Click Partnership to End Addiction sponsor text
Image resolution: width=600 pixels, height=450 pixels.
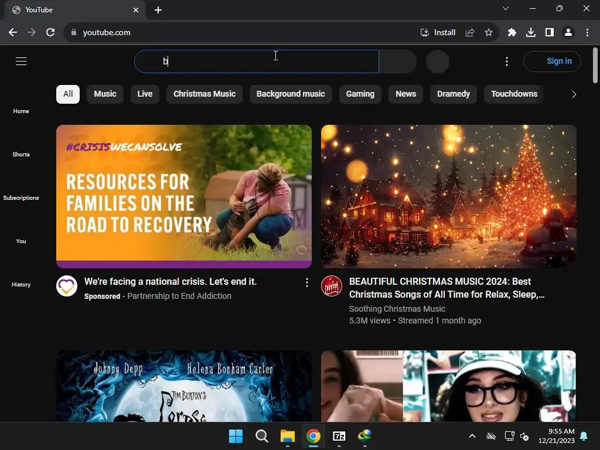(179, 296)
